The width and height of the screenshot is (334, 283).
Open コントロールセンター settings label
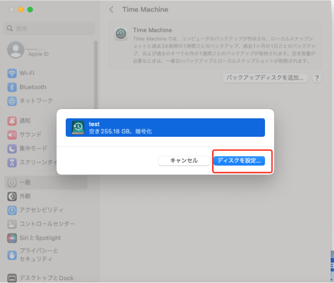pos(47,224)
